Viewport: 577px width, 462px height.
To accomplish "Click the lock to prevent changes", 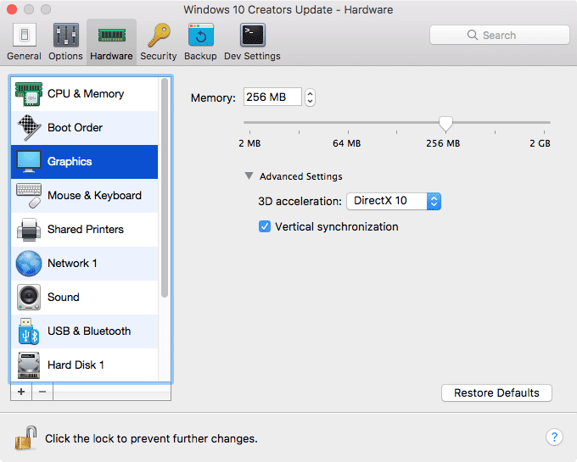I will [x=25, y=437].
